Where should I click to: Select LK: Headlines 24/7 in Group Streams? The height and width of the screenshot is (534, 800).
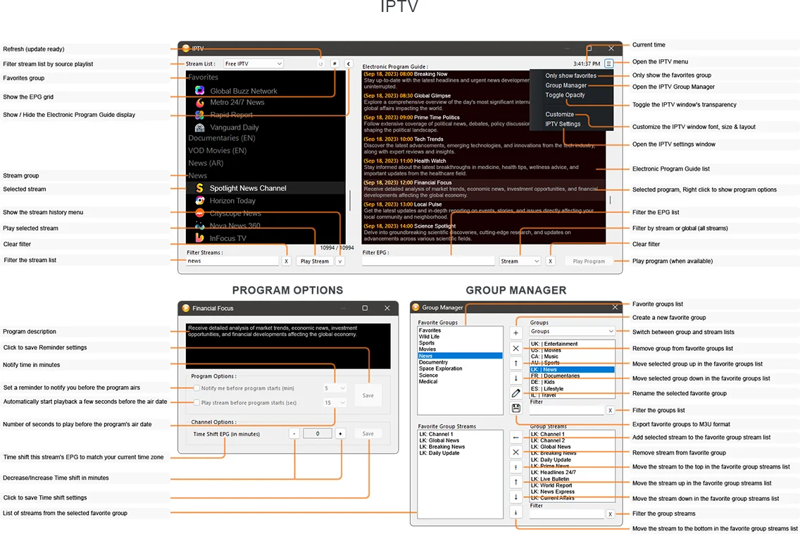coord(553,472)
